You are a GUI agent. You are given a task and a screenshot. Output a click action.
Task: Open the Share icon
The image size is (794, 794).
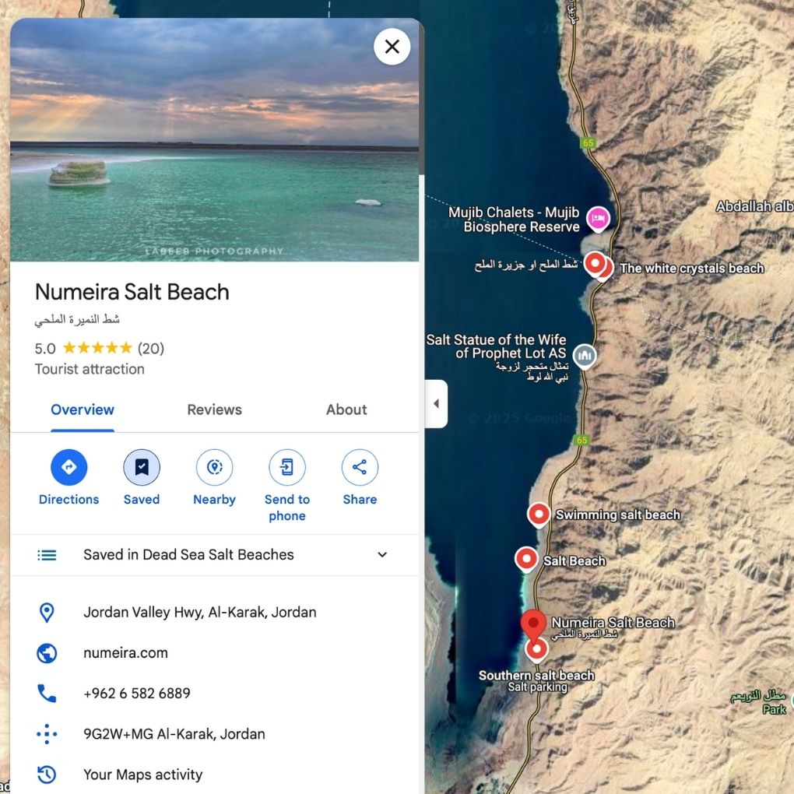click(360, 467)
